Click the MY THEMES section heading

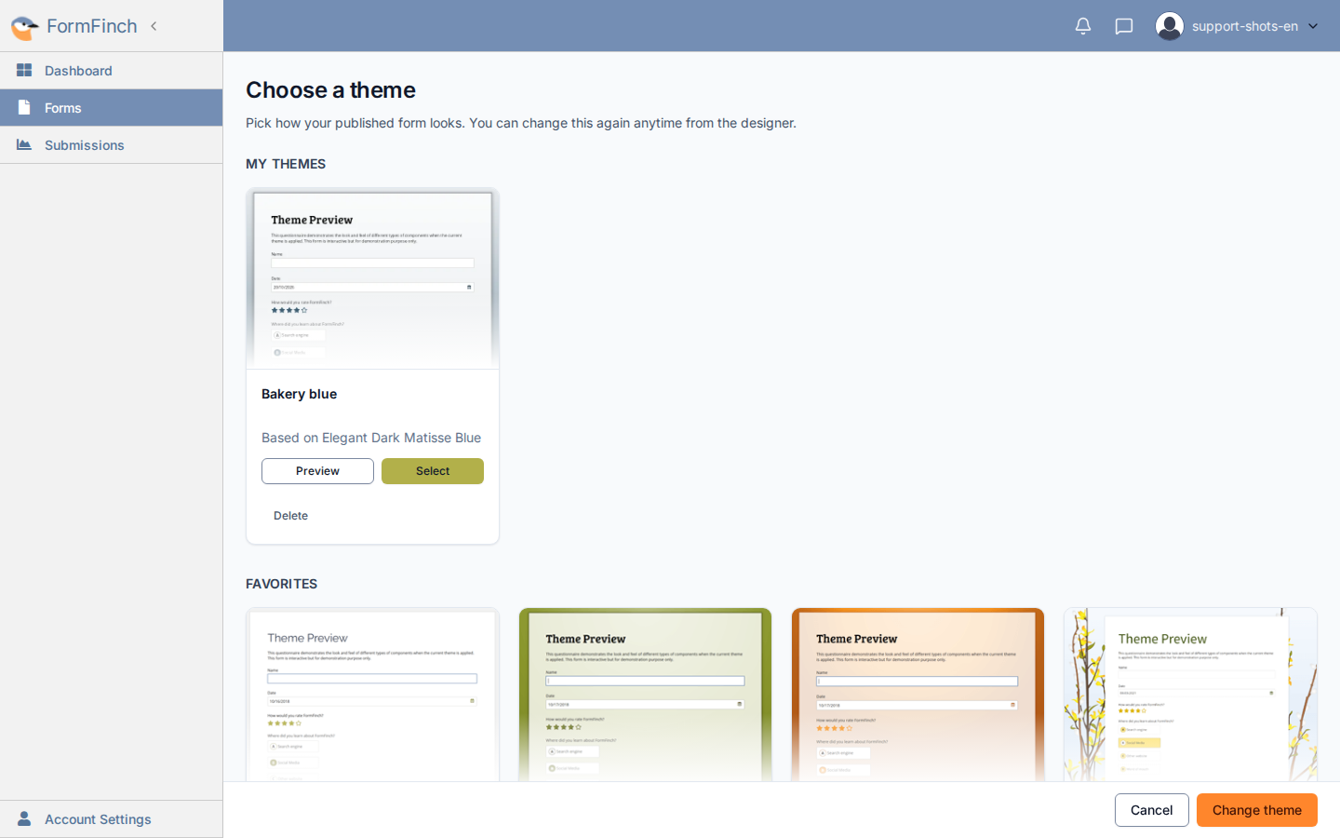pyautogui.click(x=286, y=164)
